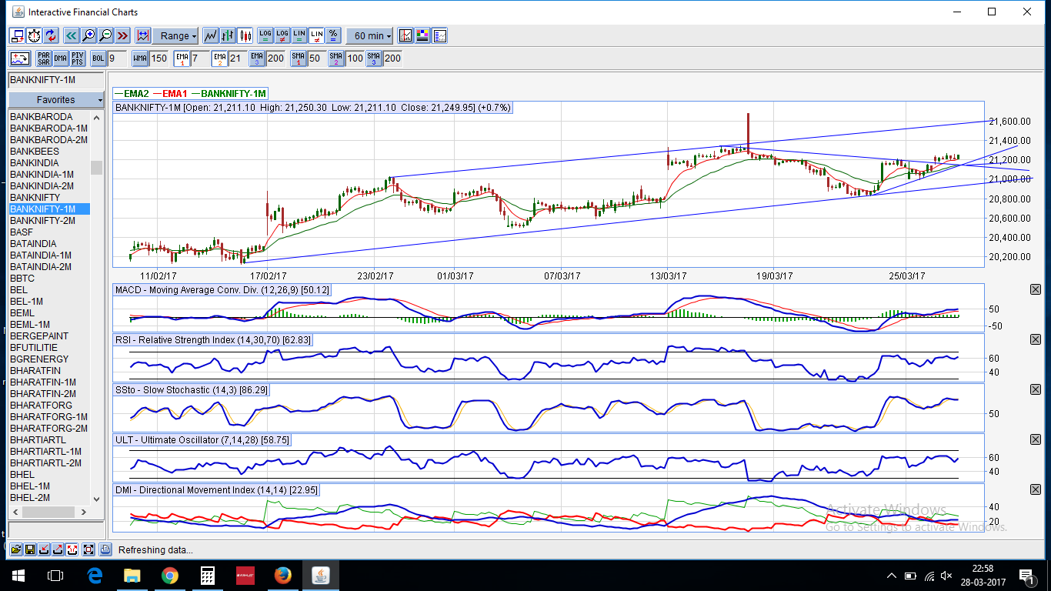Click the fullscreen expand icon in bottom bar

(x=88, y=549)
